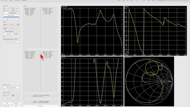Click the Min VSWR readout in S11 box
This screenshot has height=107, width=190.
point(41,95)
